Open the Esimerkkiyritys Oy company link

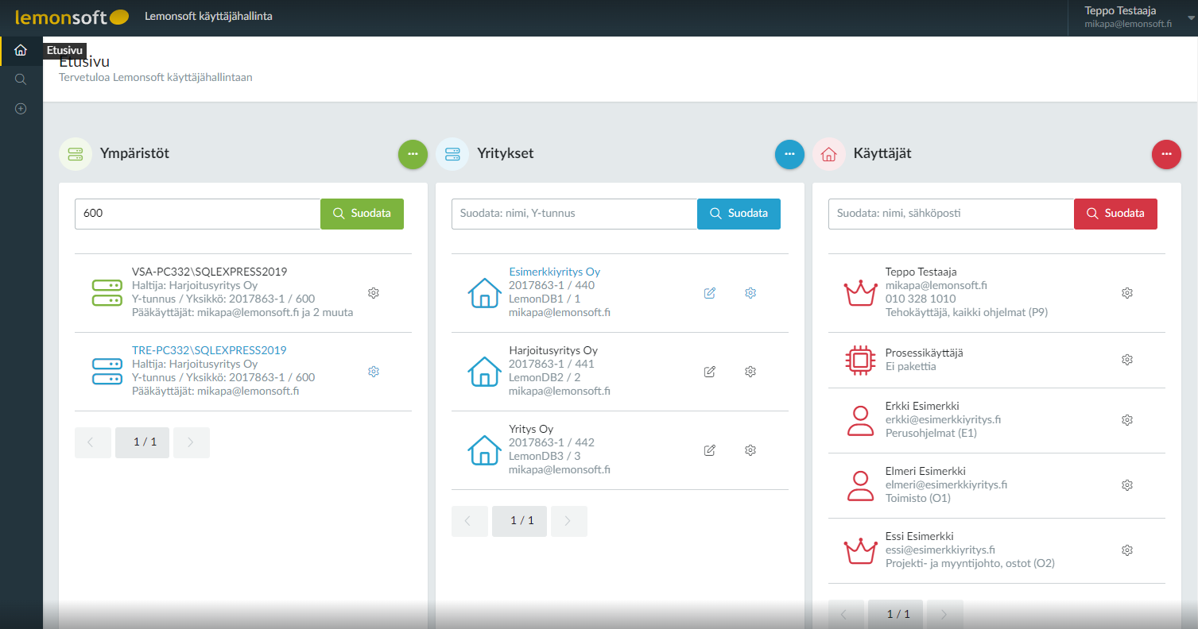click(554, 272)
